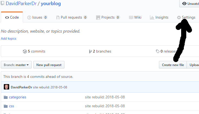Screen dimensions: 199x114
Task: Click the Issues count badge
Action: click(x=45, y=17)
